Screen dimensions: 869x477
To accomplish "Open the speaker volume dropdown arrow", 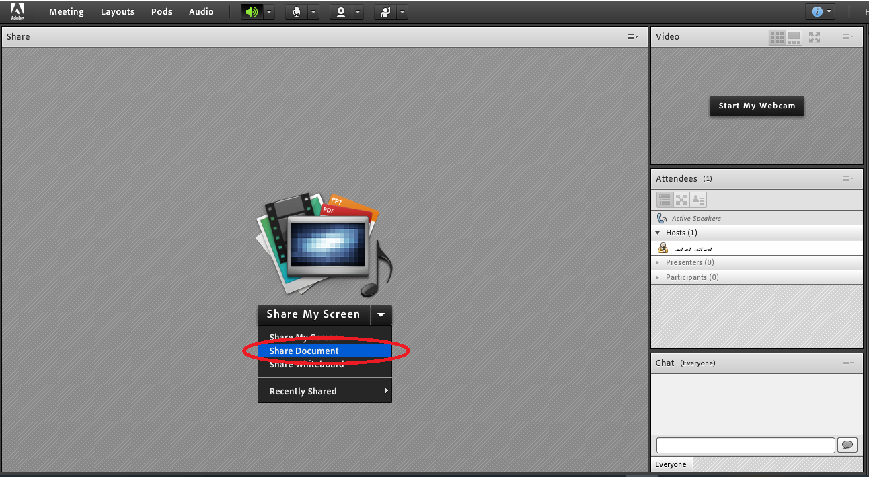I will click(268, 11).
